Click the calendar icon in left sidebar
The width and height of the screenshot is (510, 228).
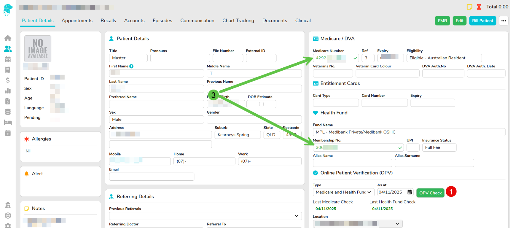click(x=8, y=59)
